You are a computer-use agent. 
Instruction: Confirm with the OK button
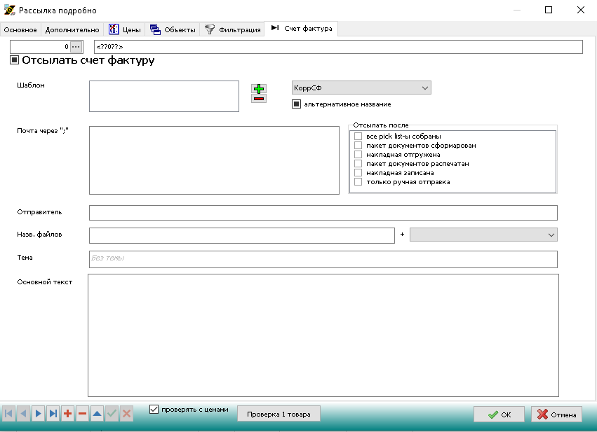click(499, 414)
